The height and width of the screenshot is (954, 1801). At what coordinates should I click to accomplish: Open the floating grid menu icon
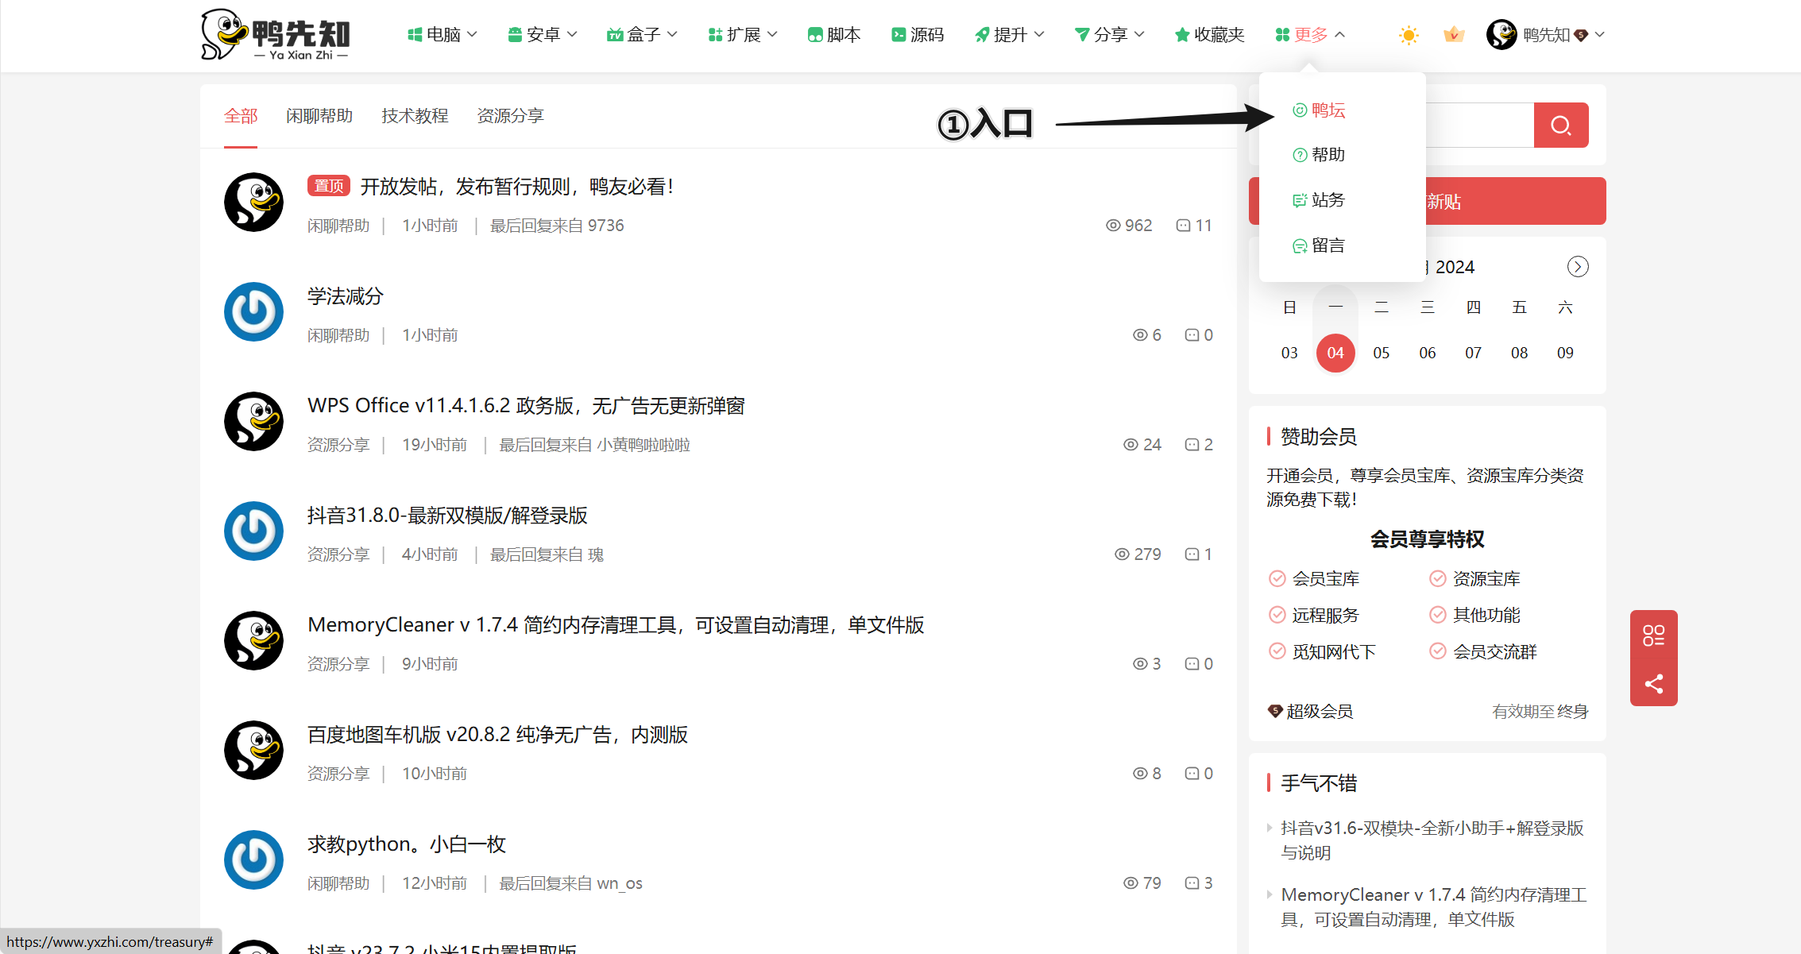[x=1654, y=635]
